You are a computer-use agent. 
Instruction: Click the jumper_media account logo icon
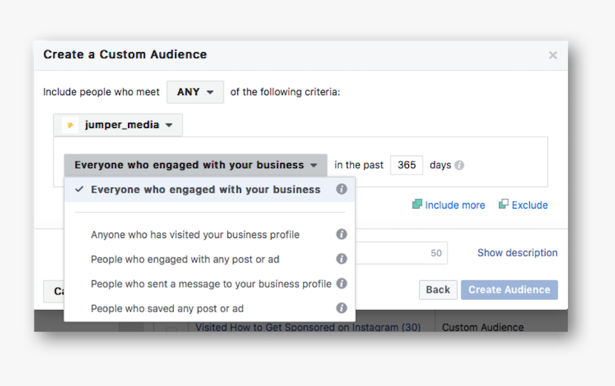[x=70, y=125]
